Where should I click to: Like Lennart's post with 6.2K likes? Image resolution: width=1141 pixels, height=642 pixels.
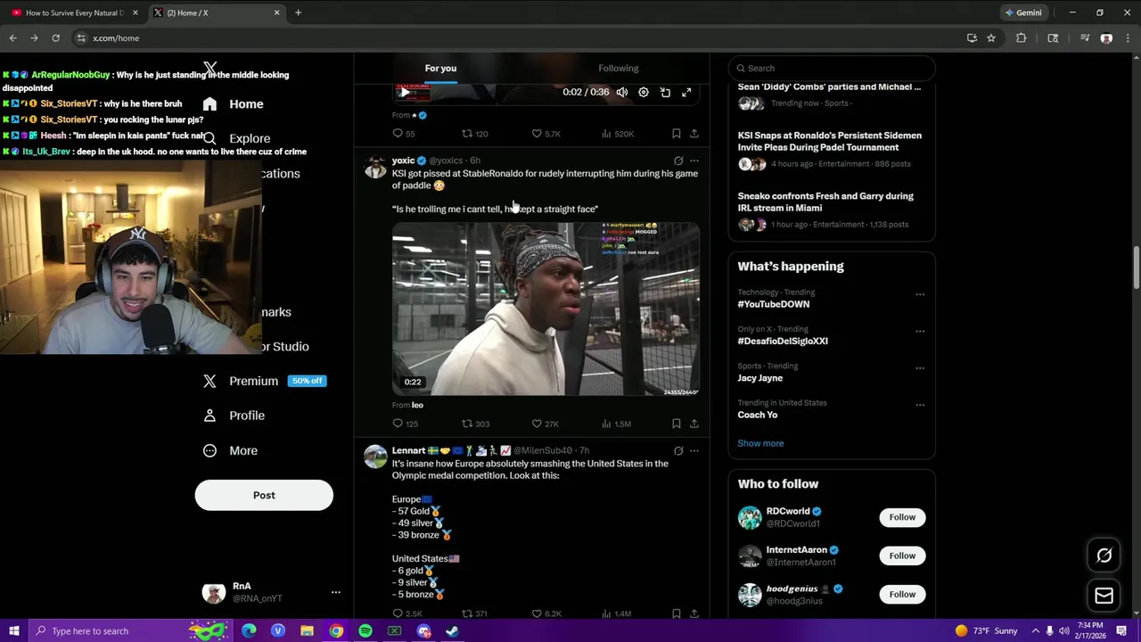tap(546, 613)
